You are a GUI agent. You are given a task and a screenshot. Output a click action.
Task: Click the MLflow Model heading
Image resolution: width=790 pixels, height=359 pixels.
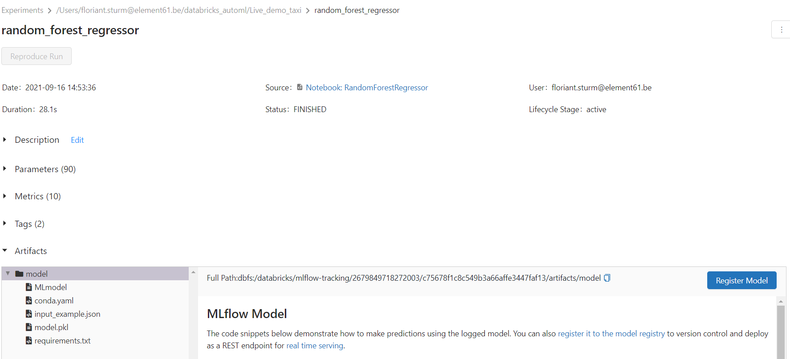pos(247,314)
